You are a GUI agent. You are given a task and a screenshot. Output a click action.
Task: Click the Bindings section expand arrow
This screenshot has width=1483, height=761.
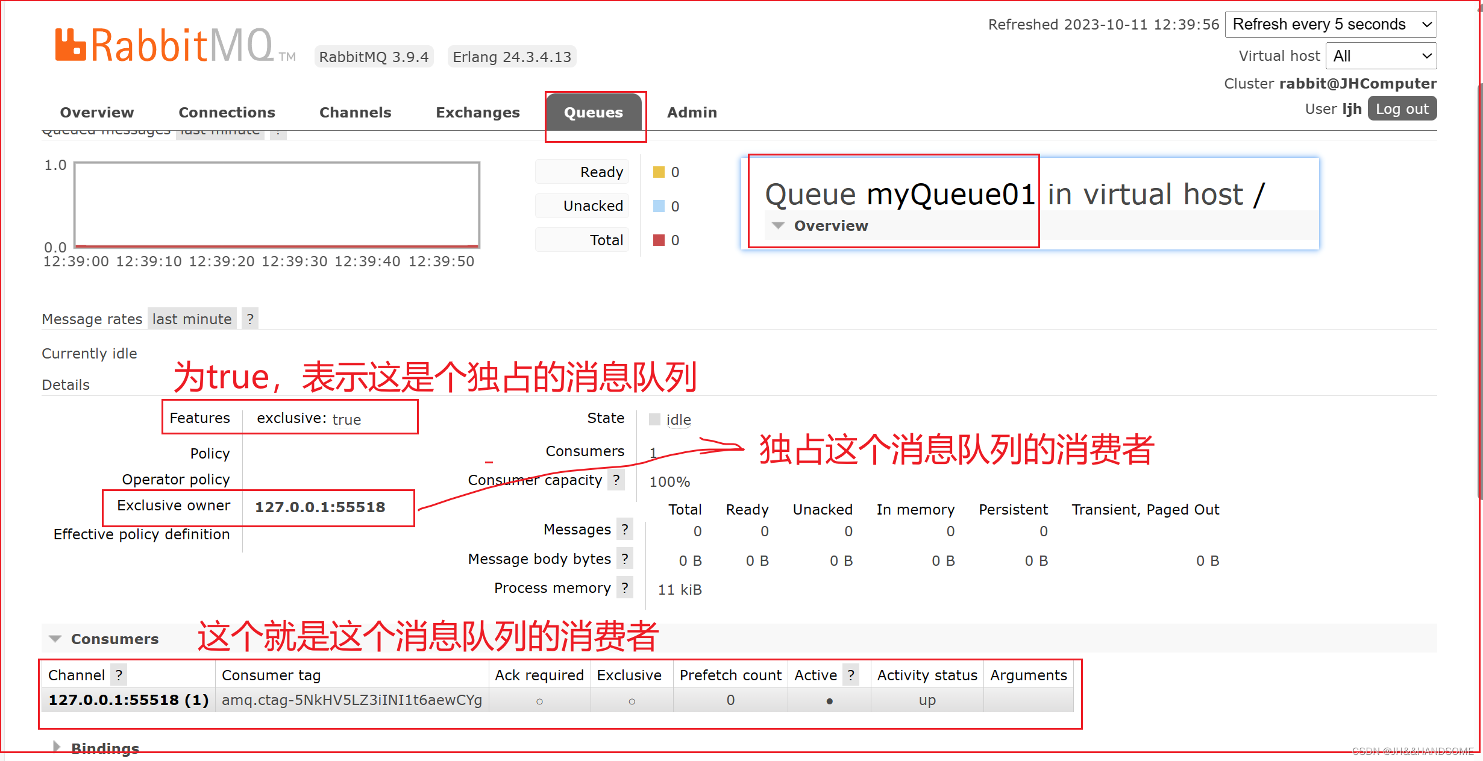coord(54,747)
